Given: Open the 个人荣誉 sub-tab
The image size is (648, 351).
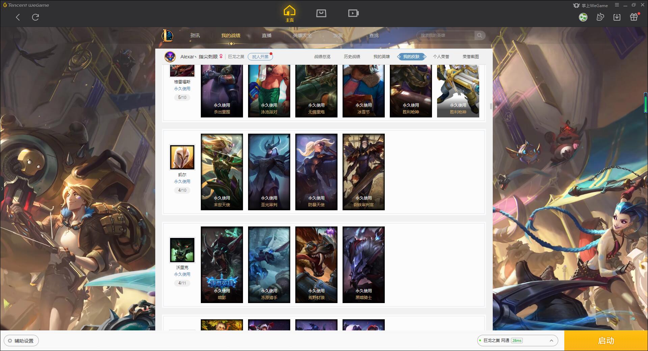Looking at the screenshot, I should tap(441, 57).
